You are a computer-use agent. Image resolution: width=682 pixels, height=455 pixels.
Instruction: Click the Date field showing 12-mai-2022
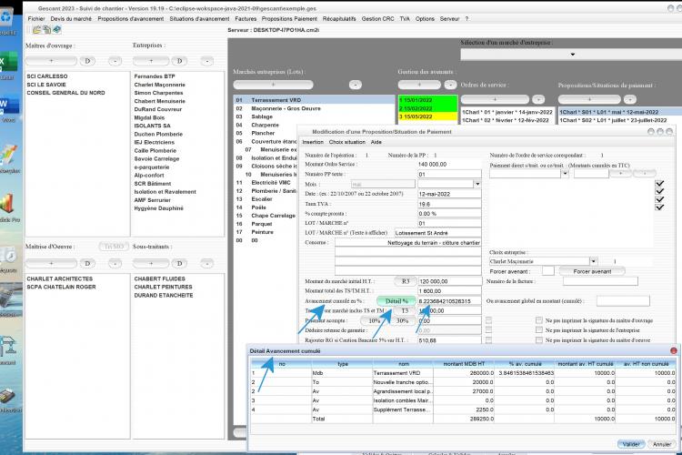point(449,194)
